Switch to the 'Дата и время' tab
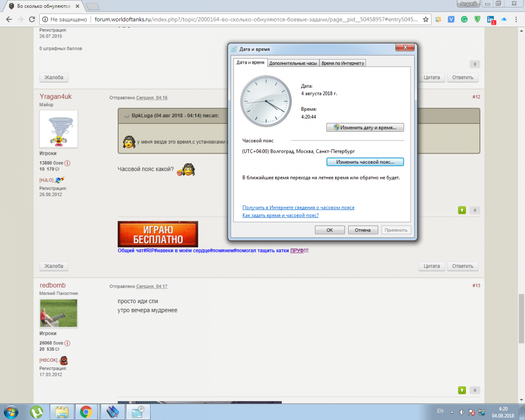Viewport: 525px width, 420px height. click(250, 63)
